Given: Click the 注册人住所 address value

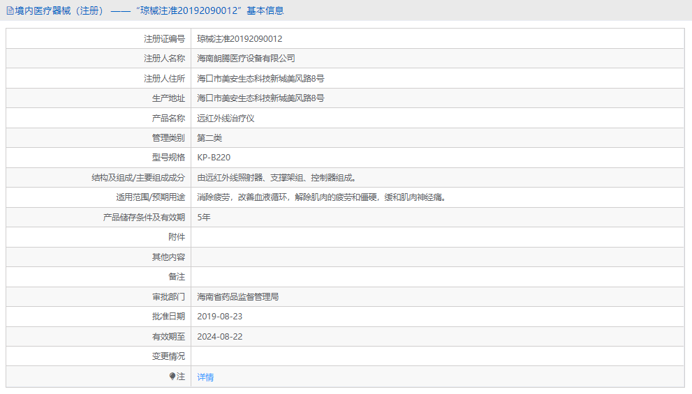Looking at the screenshot, I should [260, 78].
